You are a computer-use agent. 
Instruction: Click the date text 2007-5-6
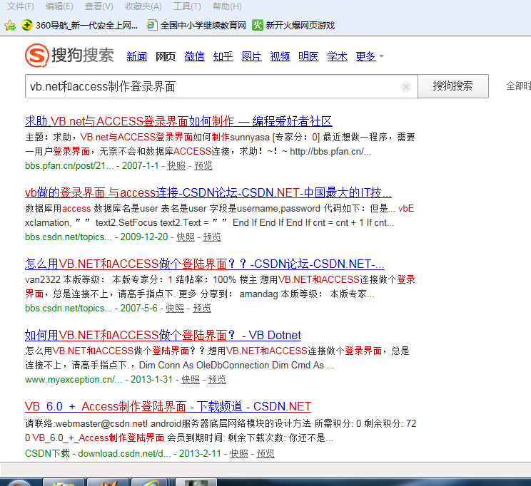[x=139, y=309]
